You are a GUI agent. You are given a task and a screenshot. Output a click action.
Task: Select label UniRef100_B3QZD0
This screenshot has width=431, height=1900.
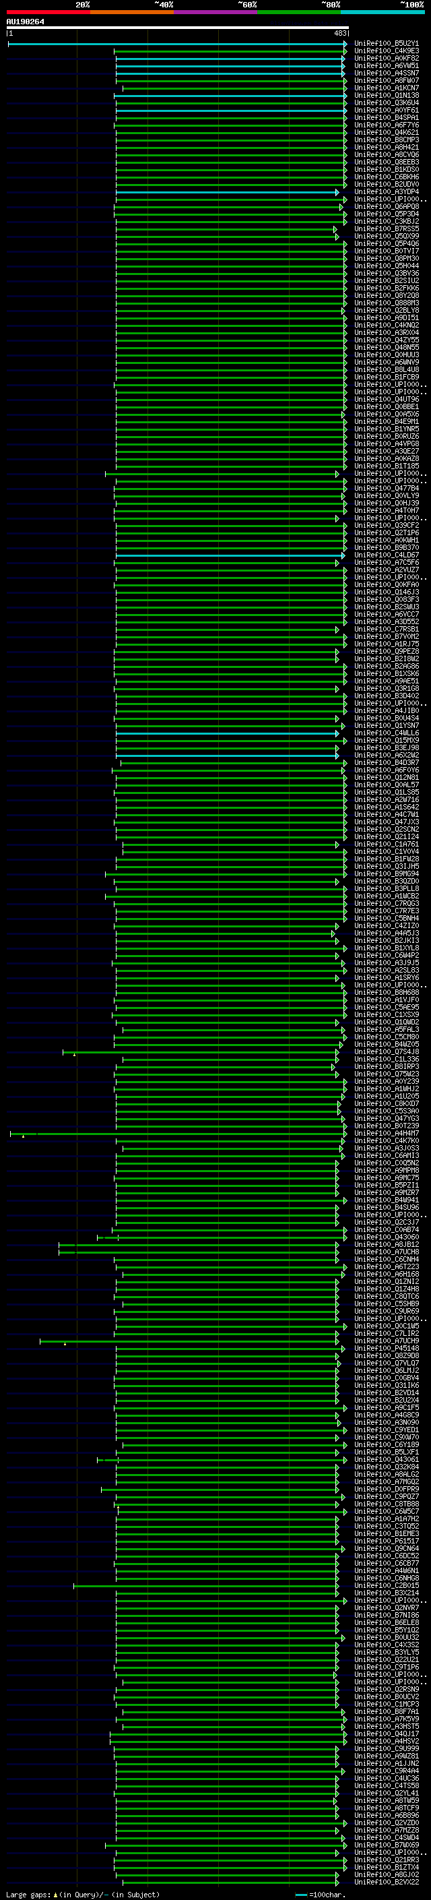point(386,882)
